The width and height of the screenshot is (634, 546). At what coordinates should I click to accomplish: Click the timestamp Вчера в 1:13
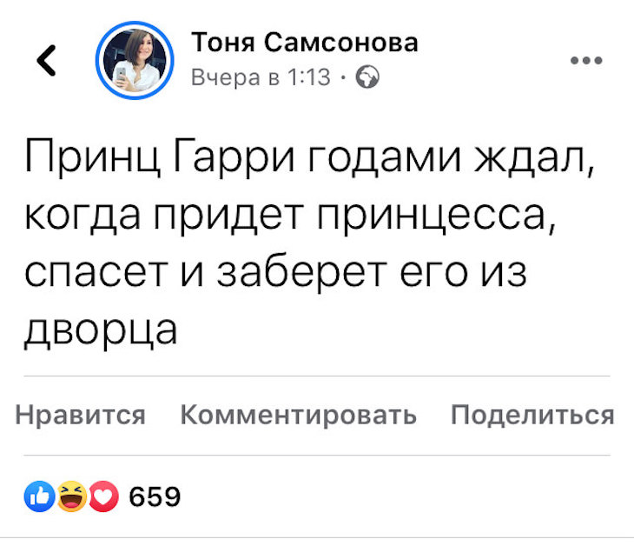pos(261,77)
